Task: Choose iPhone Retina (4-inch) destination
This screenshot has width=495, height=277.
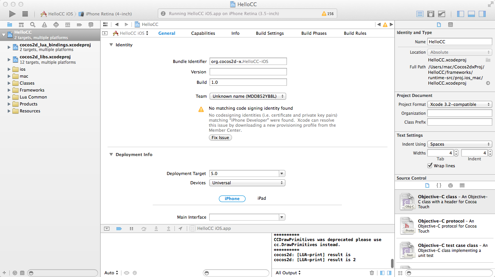Action: [x=105, y=14]
